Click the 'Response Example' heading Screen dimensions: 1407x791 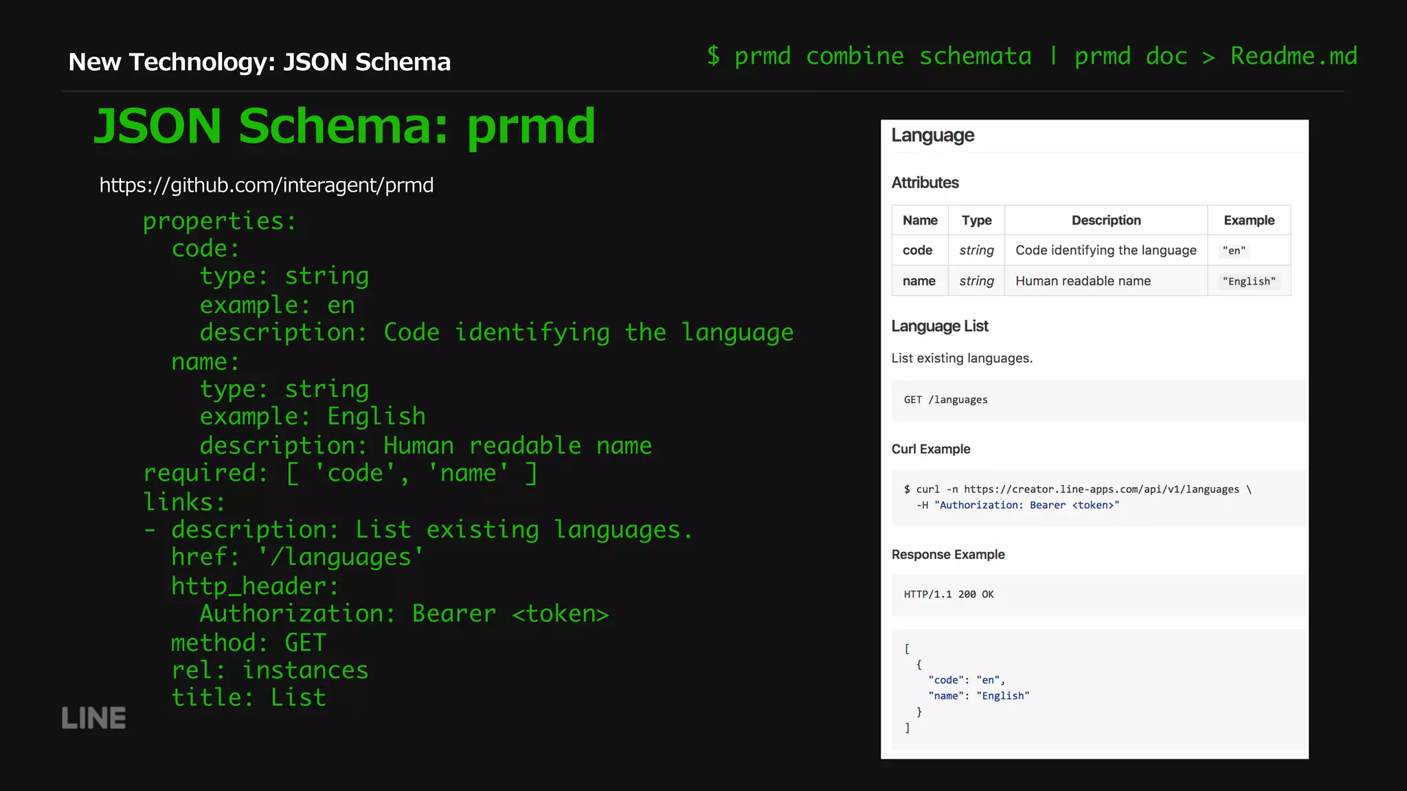coord(948,555)
